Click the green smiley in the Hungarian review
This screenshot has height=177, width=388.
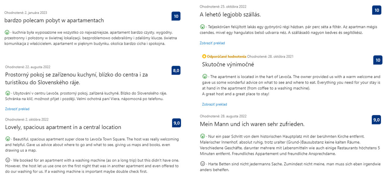(202, 27)
